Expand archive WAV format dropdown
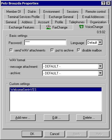The width and height of the screenshot is (112, 140). tap(100, 73)
